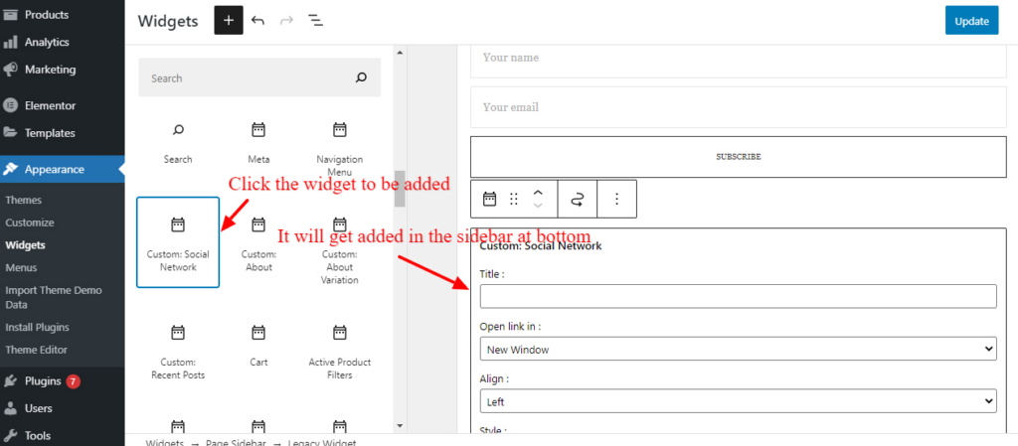Click the Update button

coord(971,21)
